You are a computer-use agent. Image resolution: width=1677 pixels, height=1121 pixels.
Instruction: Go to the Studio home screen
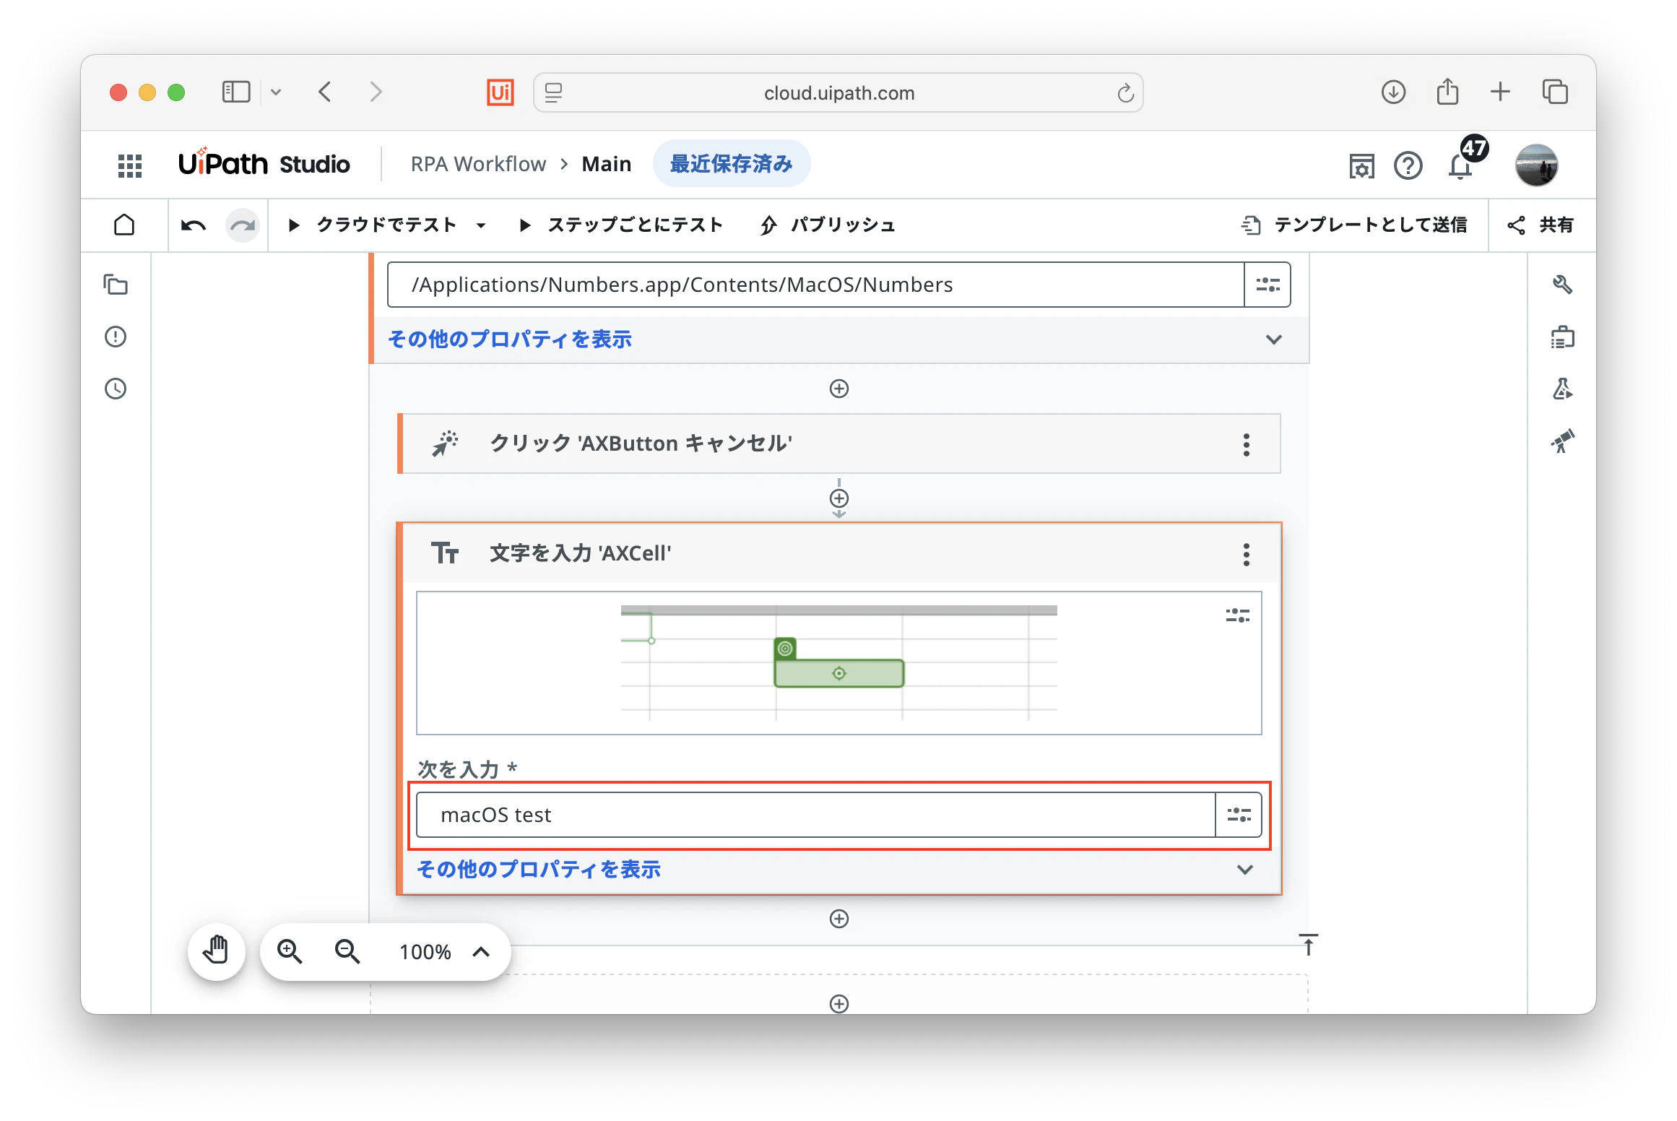click(x=124, y=225)
